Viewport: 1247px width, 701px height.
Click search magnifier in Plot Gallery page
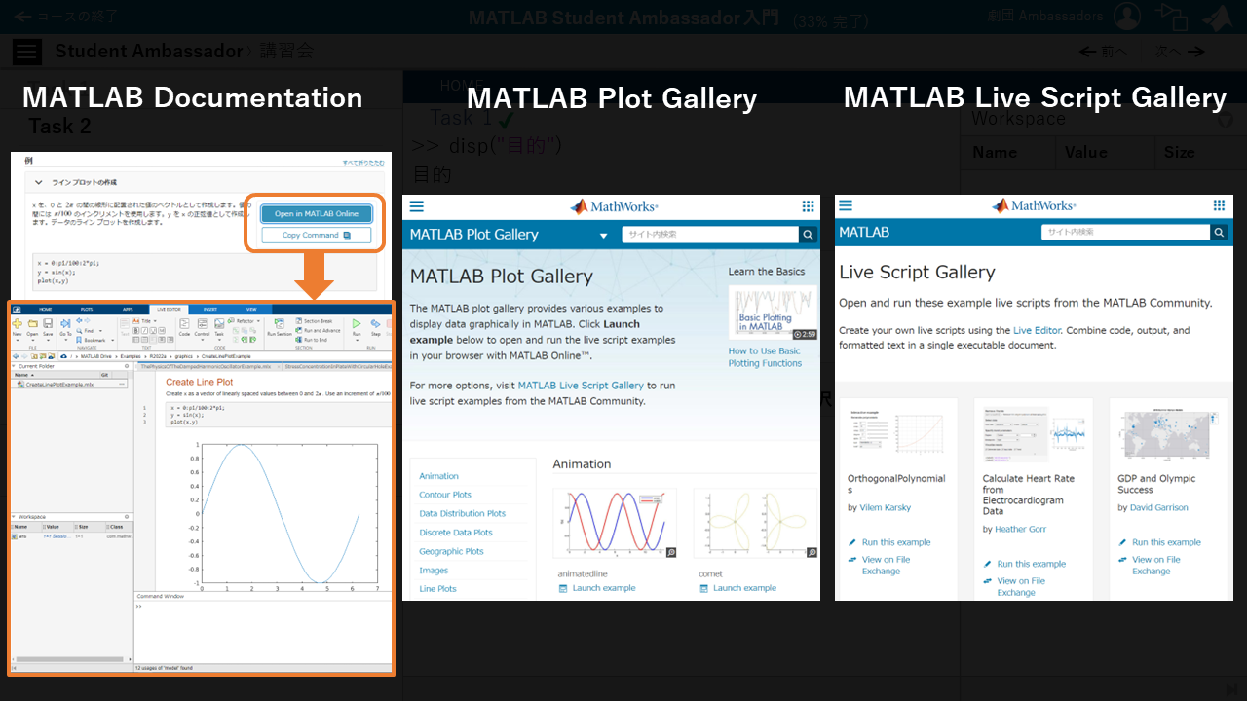coord(808,235)
